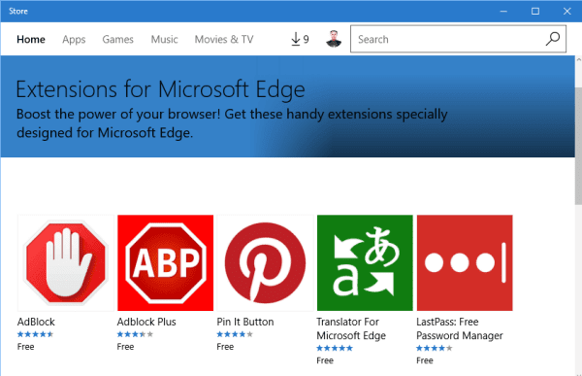Screen dimensions: 582x376
Task: Click the Pin It Button title
Action: point(245,322)
